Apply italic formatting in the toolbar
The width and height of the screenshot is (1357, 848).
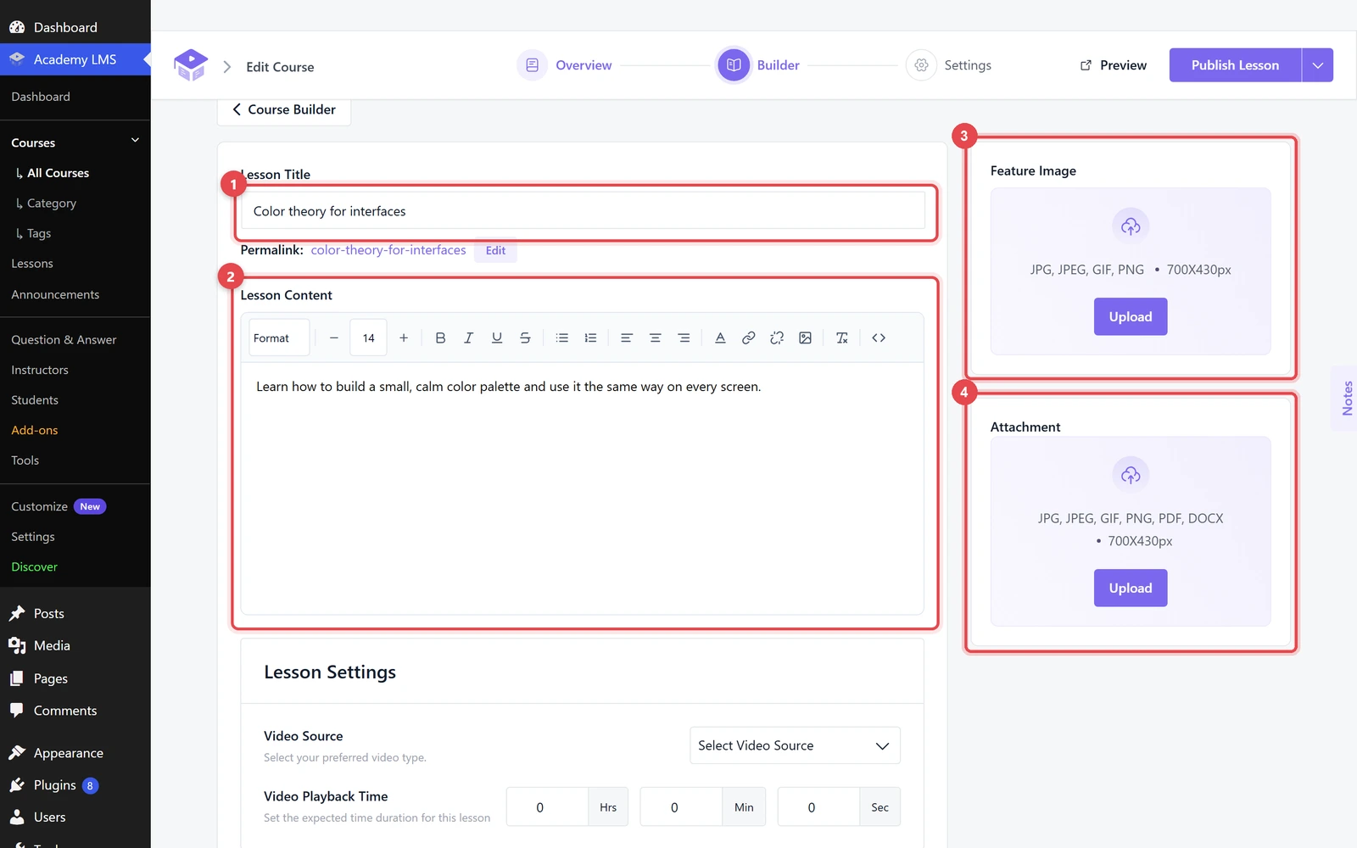(x=468, y=338)
